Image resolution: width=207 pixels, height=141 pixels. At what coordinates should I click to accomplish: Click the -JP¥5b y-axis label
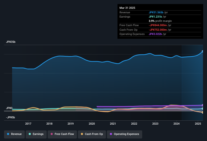tap(10, 117)
